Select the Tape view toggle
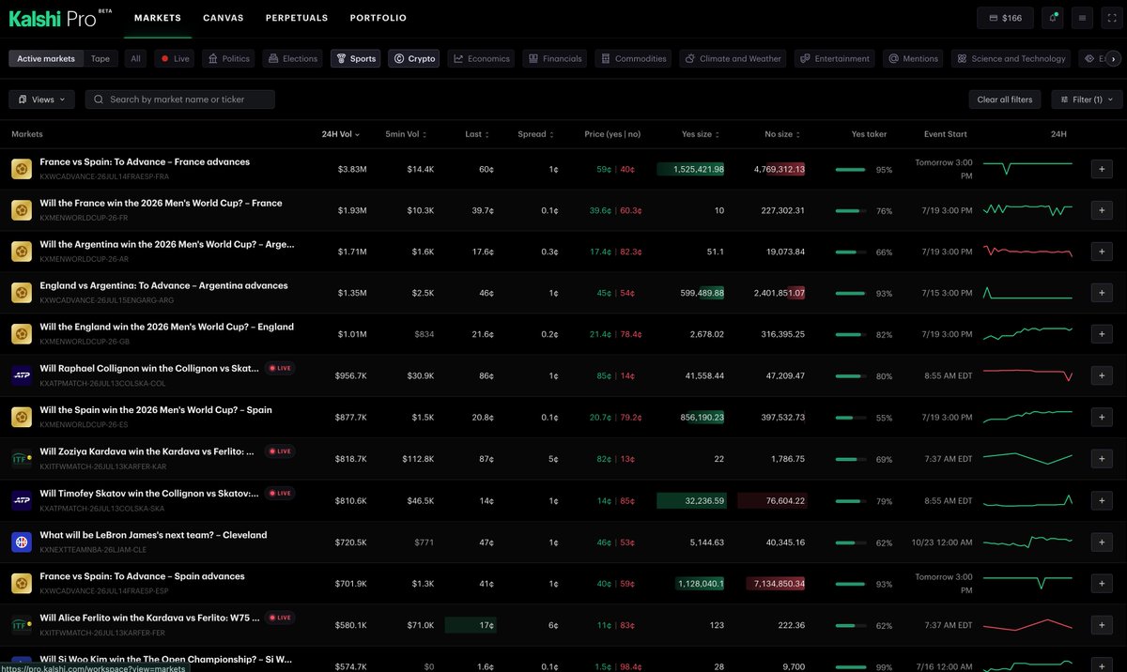Viewport: 1127px width, 672px height. pos(100,58)
